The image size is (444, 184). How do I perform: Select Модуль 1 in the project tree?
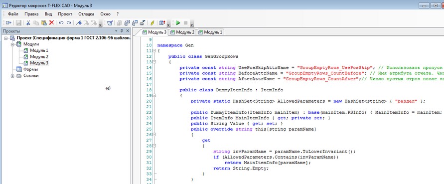39,50
